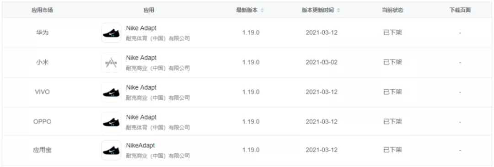Click the 当前状态 column header
Viewport: 494px width, 167px height.
pyautogui.click(x=392, y=10)
